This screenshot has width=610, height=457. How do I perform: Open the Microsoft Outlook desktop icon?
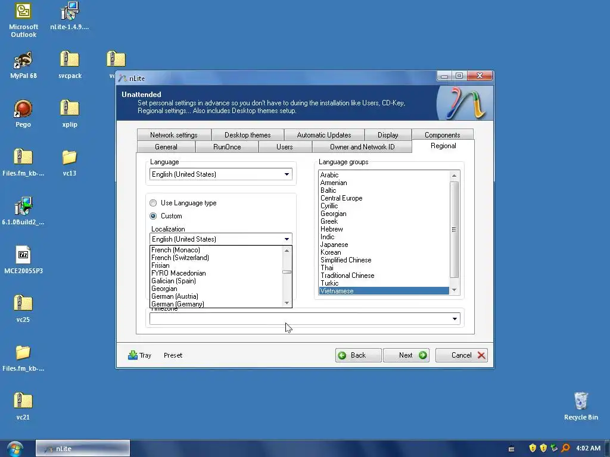[23, 20]
